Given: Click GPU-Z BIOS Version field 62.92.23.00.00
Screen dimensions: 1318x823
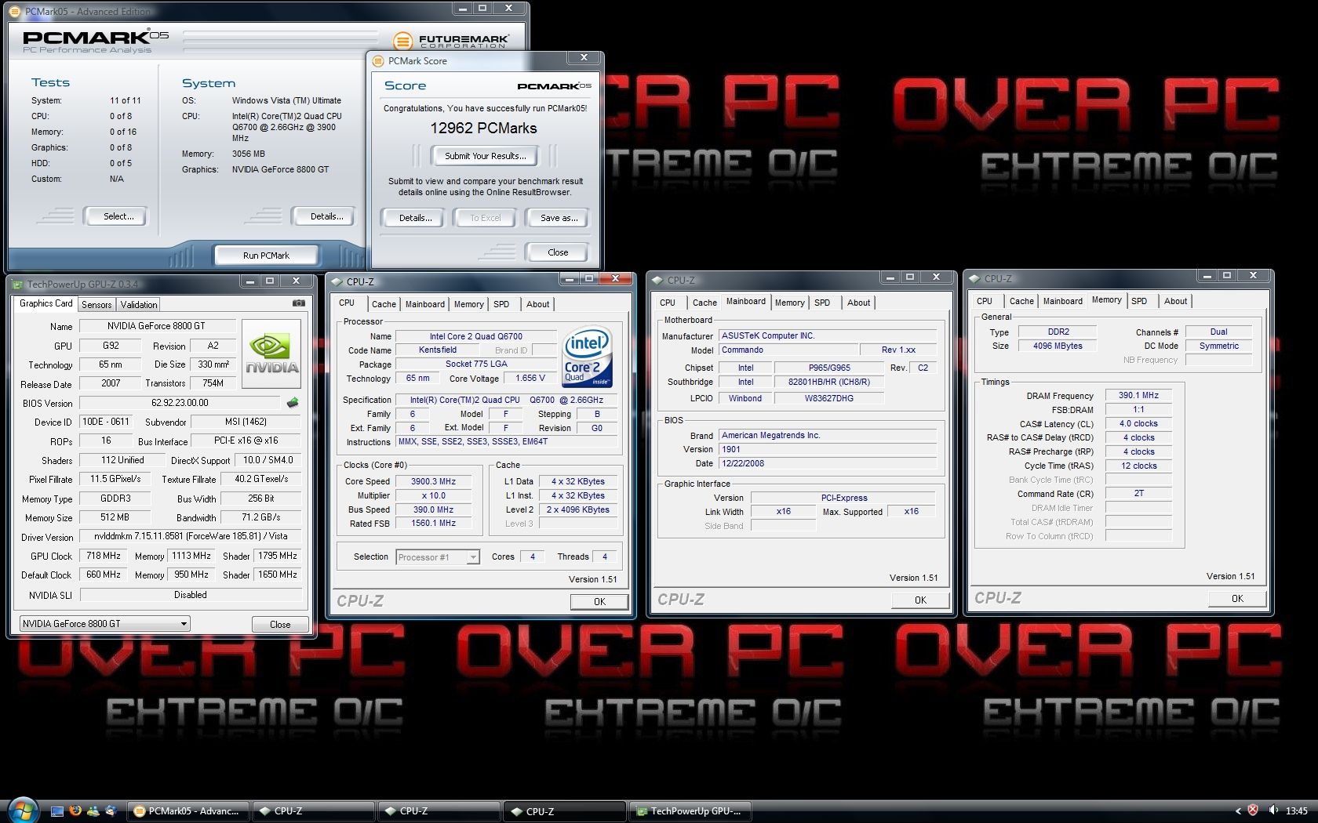Looking at the screenshot, I should point(180,403).
